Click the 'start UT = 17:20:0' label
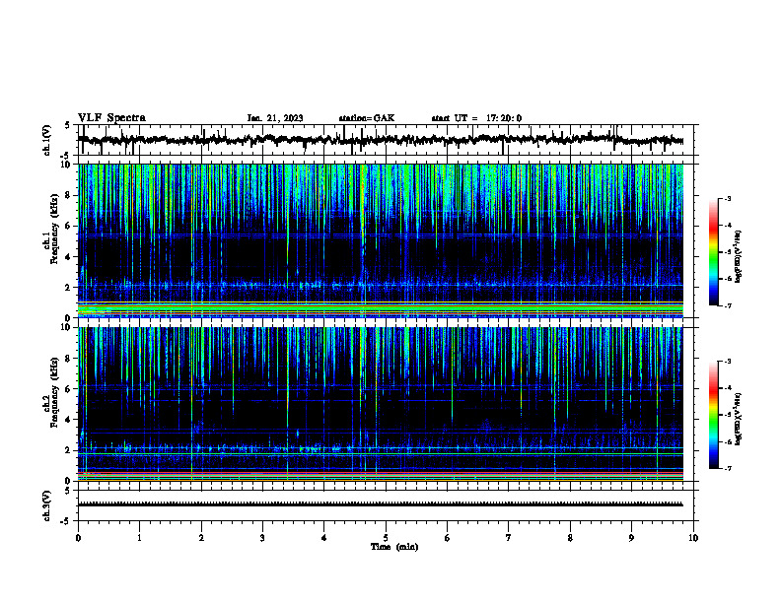 pyautogui.click(x=476, y=118)
